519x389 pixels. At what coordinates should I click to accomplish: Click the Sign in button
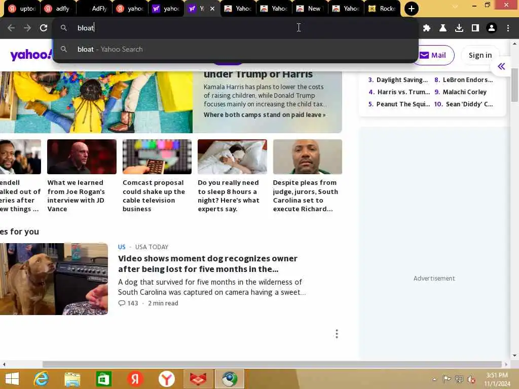[x=480, y=55]
